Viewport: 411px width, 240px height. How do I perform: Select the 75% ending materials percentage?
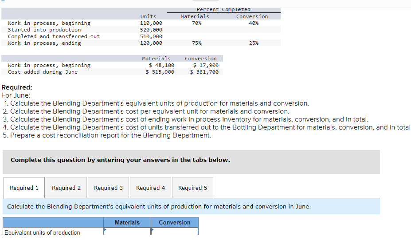[x=196, y=43]
